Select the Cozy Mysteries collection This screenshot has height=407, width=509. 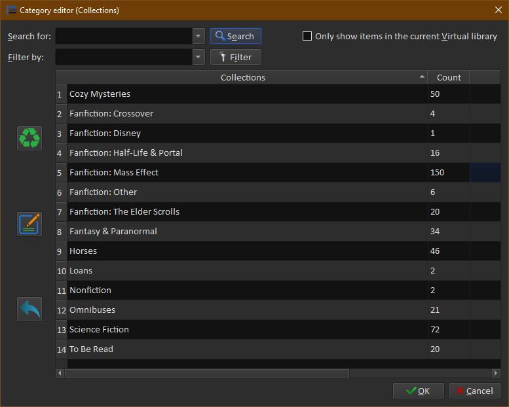[x=248, y=94]
